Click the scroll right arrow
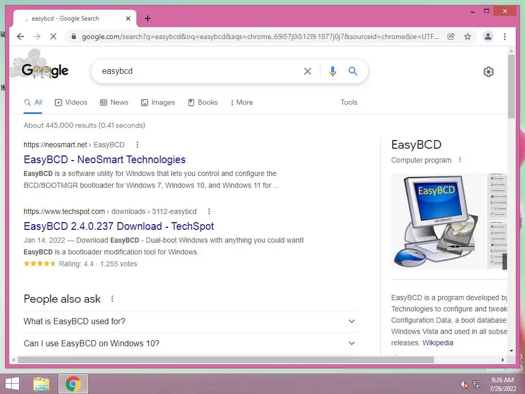 click(502, 360)
